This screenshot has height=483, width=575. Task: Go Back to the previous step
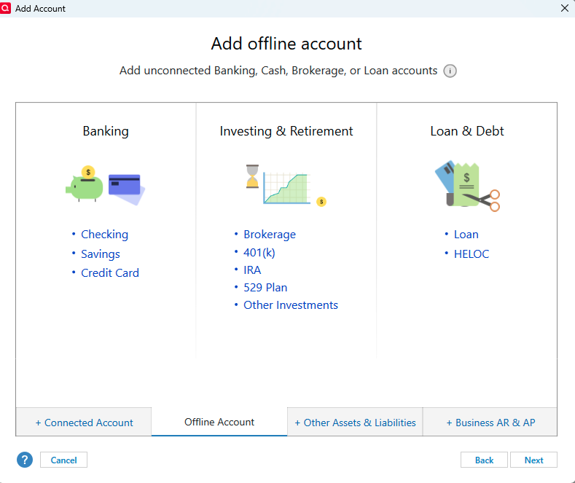pyautogui.click(x=484, y=460)
